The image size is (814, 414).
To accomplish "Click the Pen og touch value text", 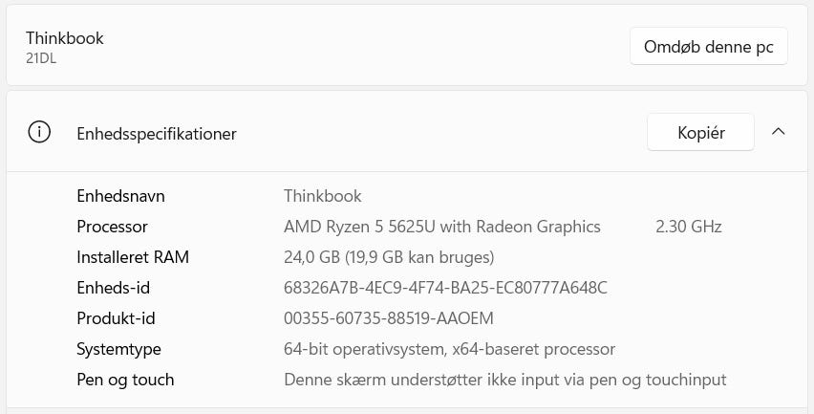I will [504, 380].
